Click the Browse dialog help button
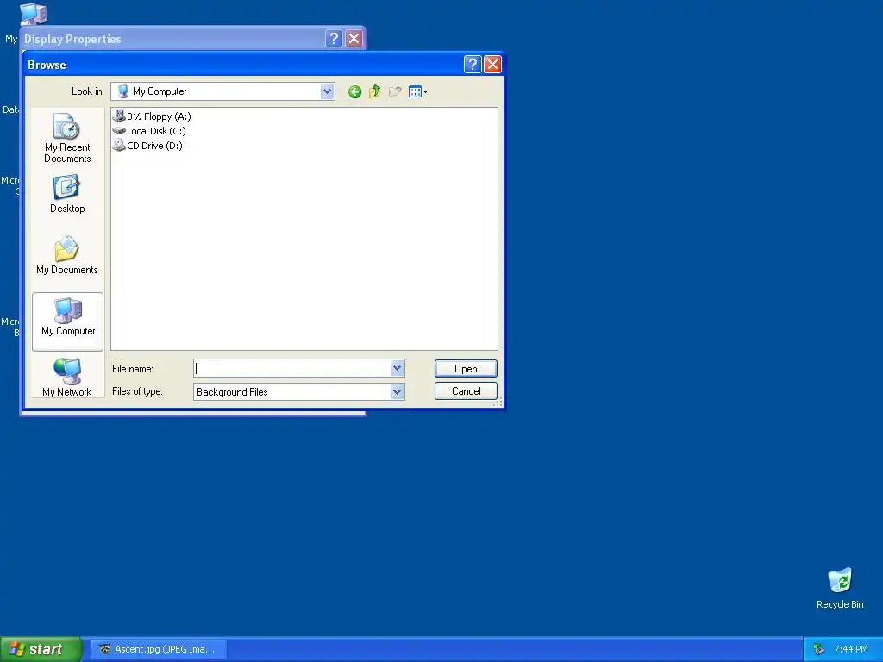 pyautogui.click(x=473, y=64)
